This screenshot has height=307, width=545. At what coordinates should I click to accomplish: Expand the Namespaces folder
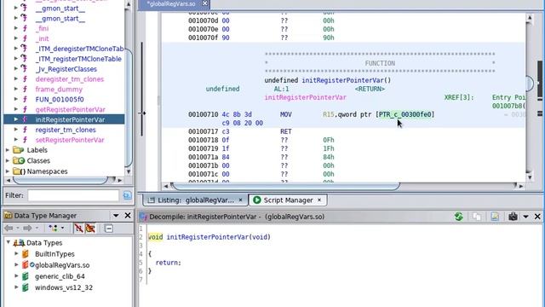click(x=8, y=171)
